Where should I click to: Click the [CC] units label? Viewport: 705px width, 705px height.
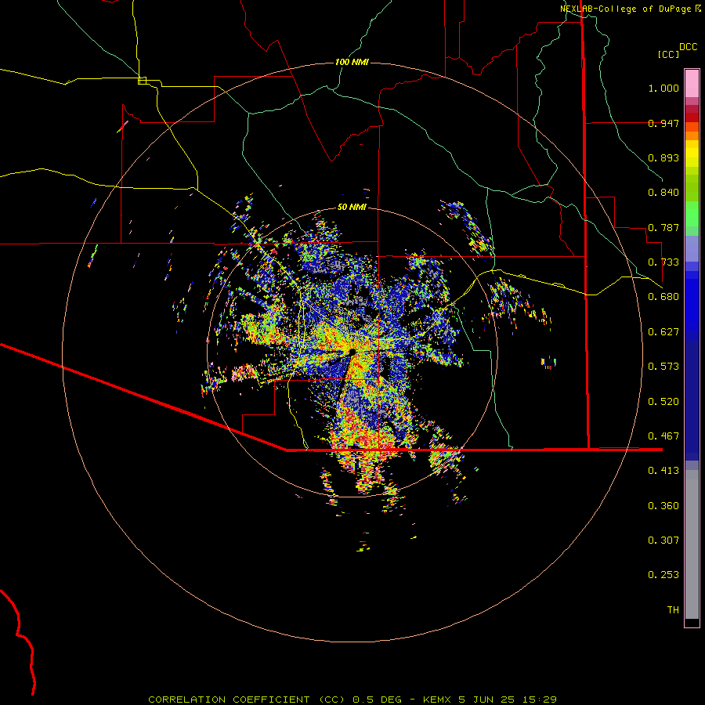click(x=668, y=54)
